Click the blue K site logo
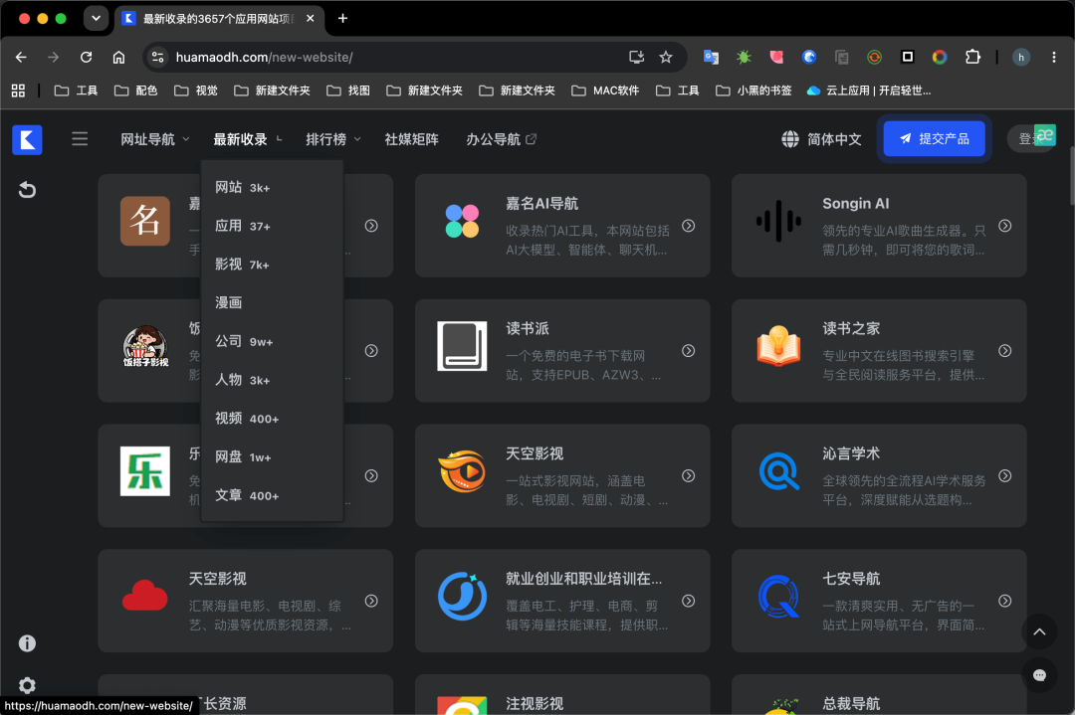 pos(28,139)
